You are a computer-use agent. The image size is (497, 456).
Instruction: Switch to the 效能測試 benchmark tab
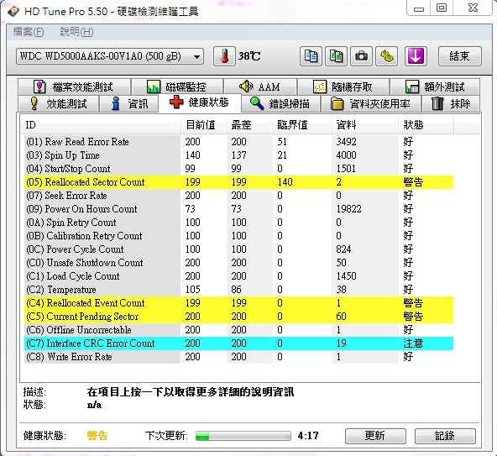coord(58,103)
